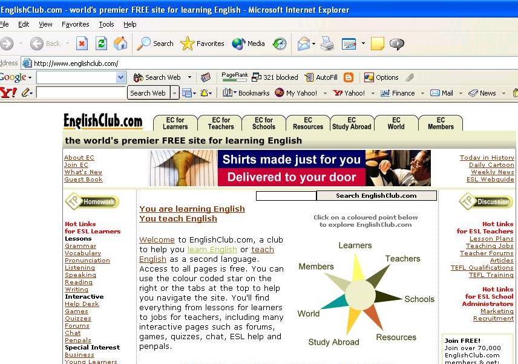Image resolution: width=518 pixels, height=364 pixels.
Task: Click the Yahoo toolbar bell alert icon
Action: tap(204, 93)
